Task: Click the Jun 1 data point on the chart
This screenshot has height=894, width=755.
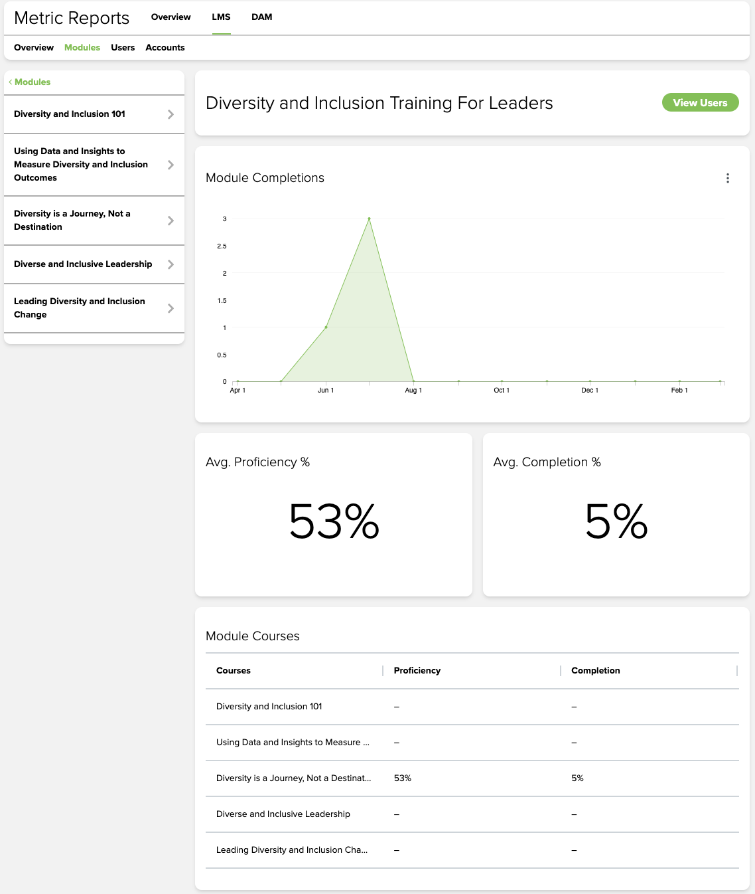Action: click(326, 327)
